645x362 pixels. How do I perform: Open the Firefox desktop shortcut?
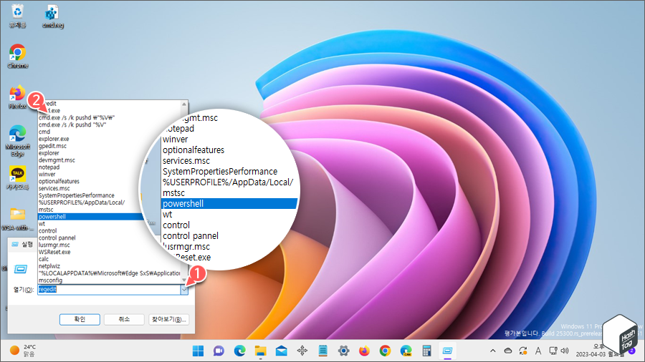(18, 98)
